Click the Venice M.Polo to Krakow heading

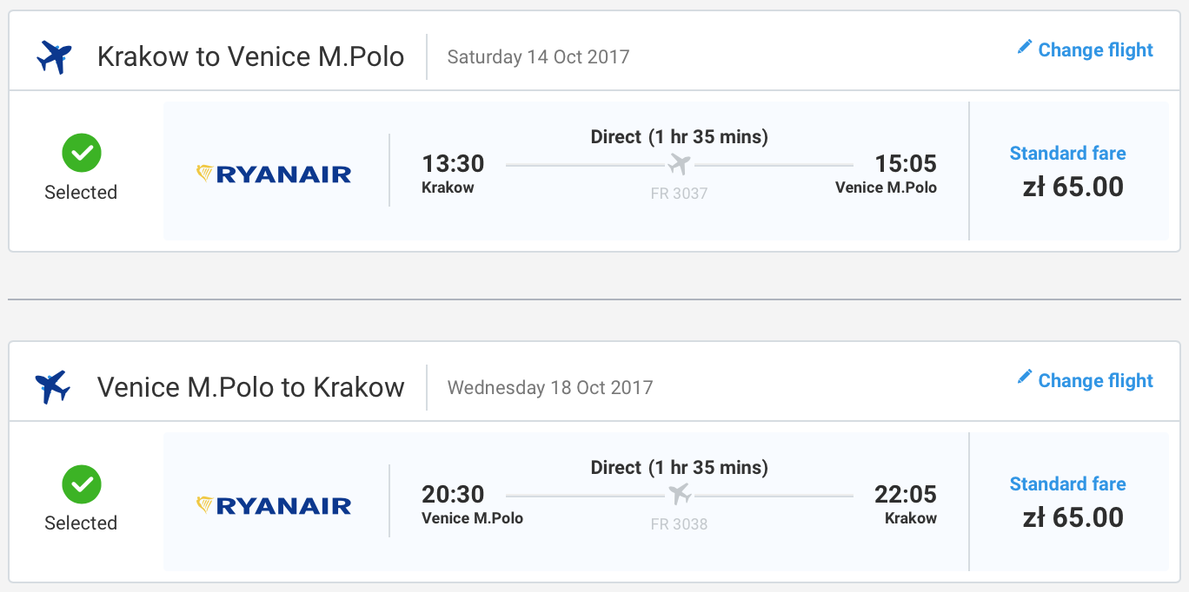click(x=250, y=387)
